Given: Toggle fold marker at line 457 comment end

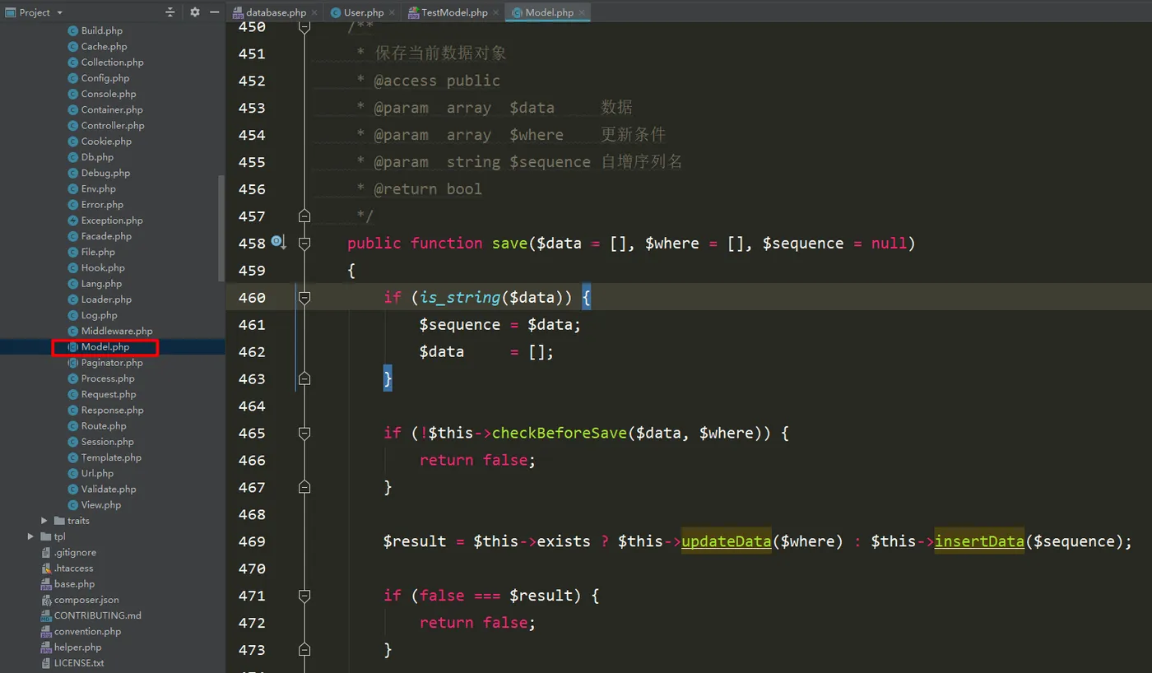Looking at the screenshot, I should tap(304, 216).
